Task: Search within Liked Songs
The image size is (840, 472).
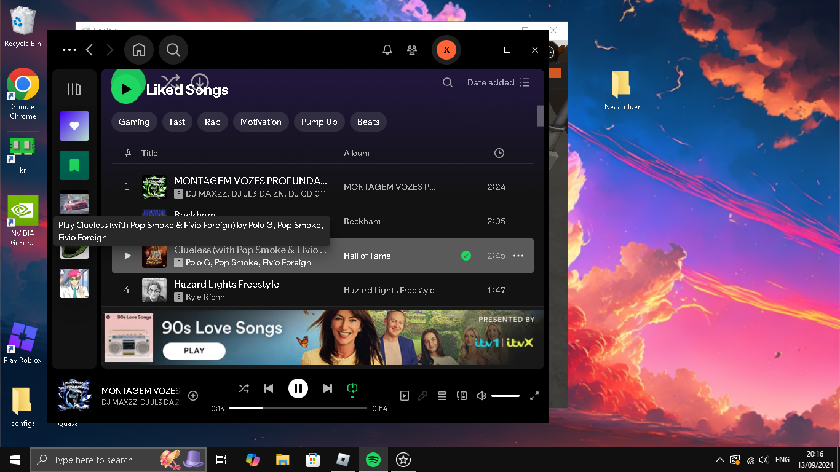Action: click(x=448, y=82)
